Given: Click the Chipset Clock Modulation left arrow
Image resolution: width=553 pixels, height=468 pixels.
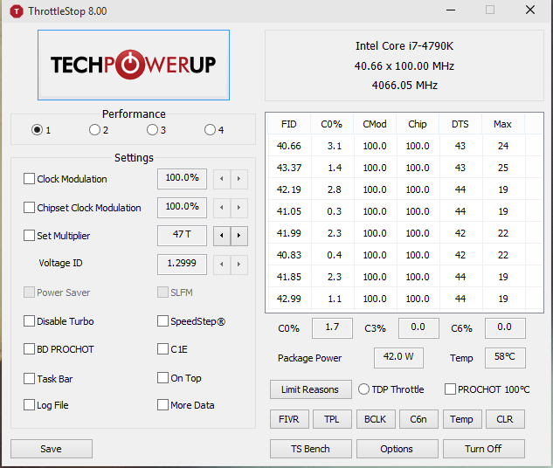Looking at the screenshot, I should [222, 207].
